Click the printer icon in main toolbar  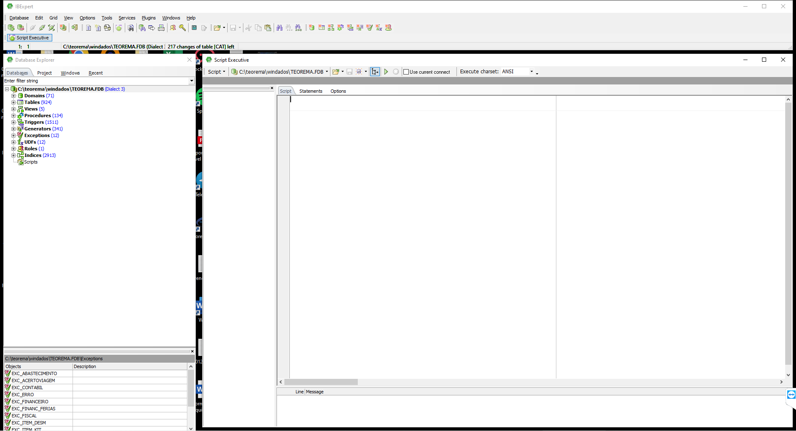point(161,28)
